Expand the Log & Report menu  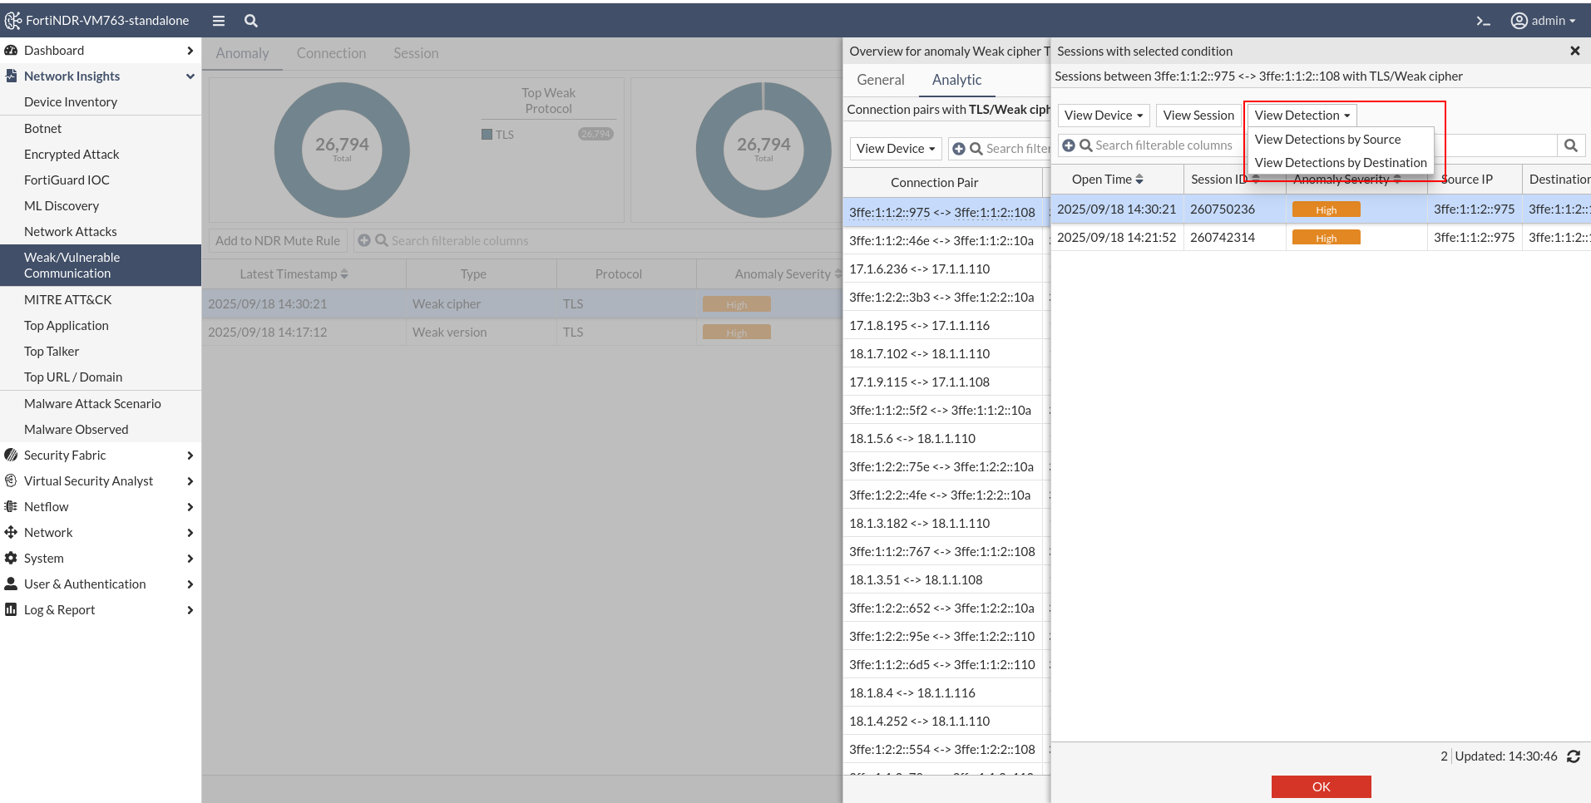pyautogui.click(x=190, y=610)
